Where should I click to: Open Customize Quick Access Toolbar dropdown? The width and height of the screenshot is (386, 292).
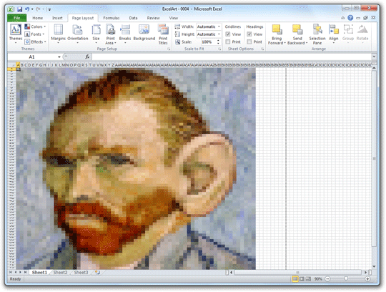coord(49,9)
